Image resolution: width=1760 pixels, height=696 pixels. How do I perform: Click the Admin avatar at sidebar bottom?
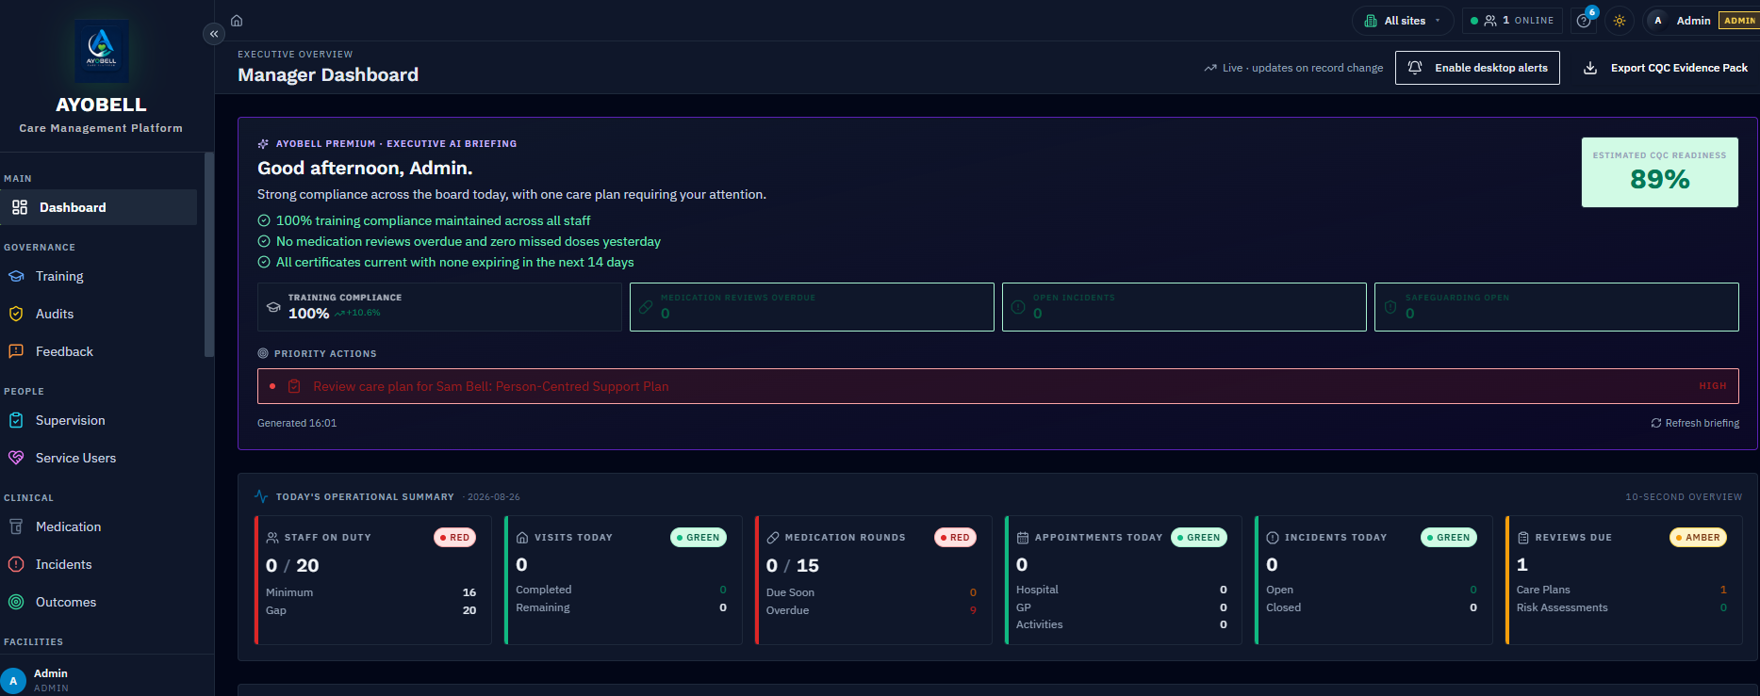point(13,680)
